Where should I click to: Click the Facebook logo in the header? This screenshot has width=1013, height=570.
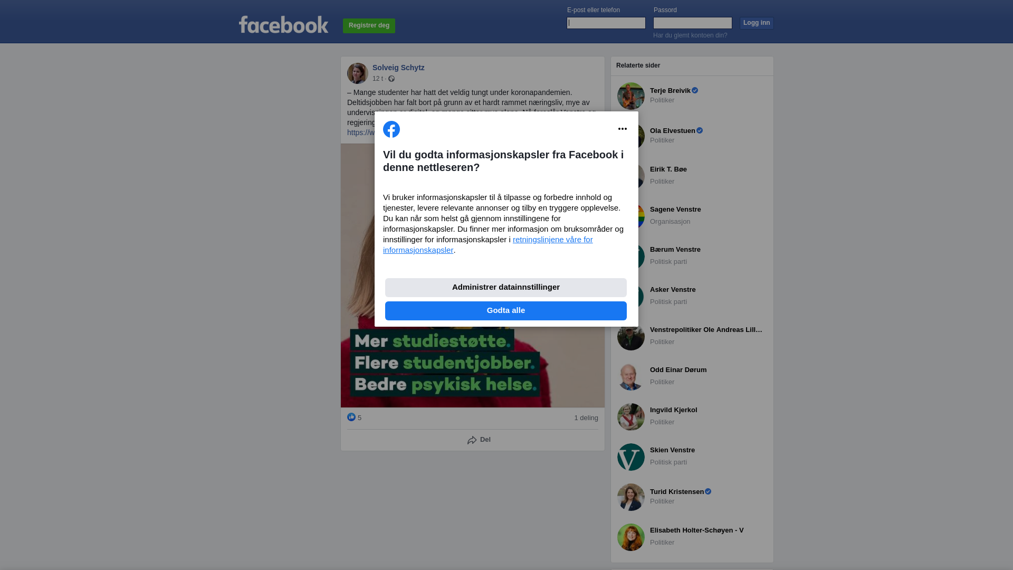coord(283,25)
